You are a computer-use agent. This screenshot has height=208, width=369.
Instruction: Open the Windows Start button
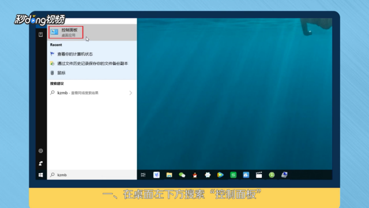tap(41, 174)
